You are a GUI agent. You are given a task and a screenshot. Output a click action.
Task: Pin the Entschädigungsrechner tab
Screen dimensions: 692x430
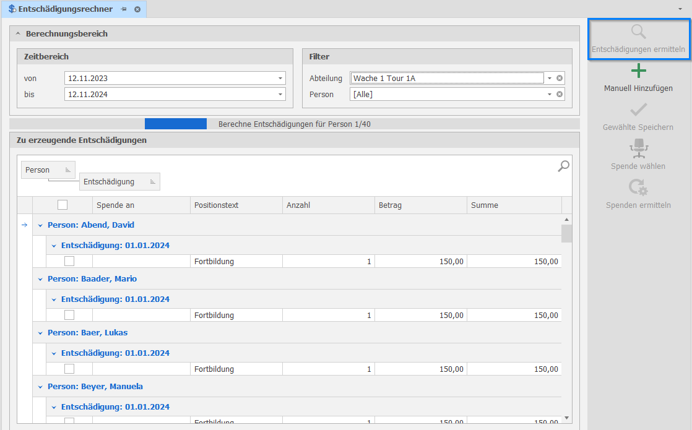pos(124,9)
